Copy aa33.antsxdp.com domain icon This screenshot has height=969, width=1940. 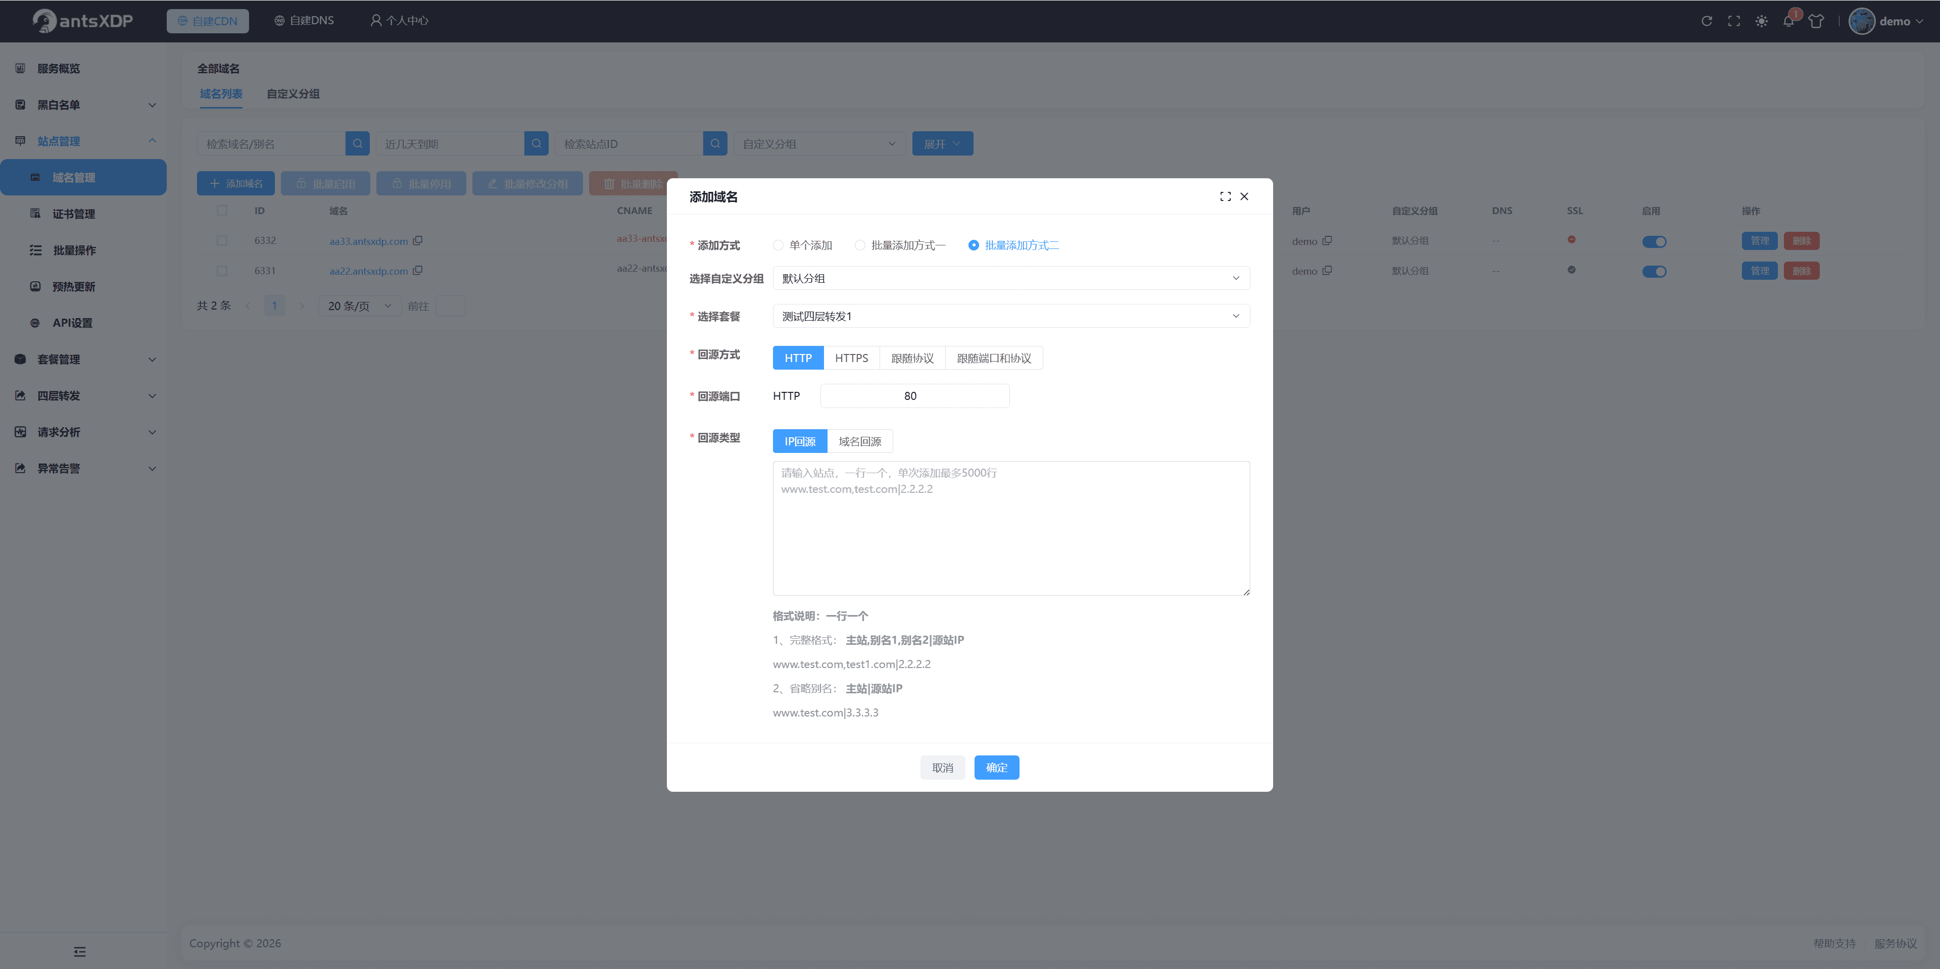(x=418, y=241)
